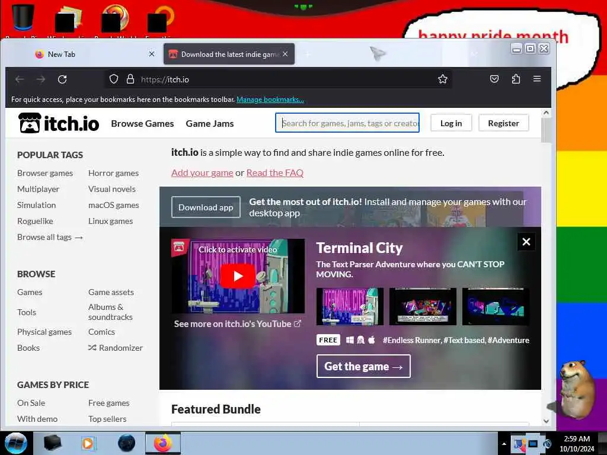The image size is (607, 455).
Task: Follow the Add your game link
Action: click(x=202, y=172)
